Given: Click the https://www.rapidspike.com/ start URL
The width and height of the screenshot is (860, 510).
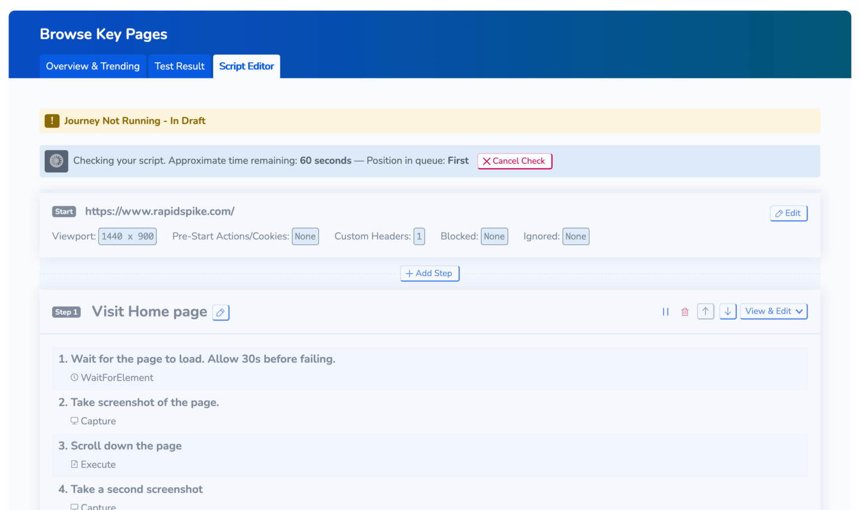Looking at the screenshot, I should [x=160, y=211].
